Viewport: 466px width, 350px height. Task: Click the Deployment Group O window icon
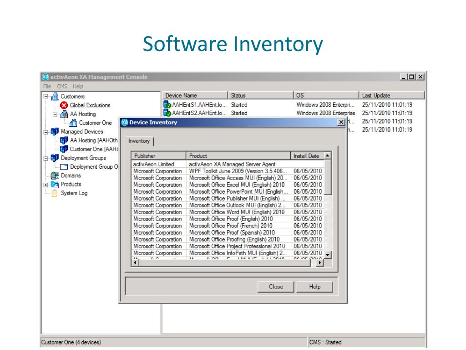click(64, 167)
